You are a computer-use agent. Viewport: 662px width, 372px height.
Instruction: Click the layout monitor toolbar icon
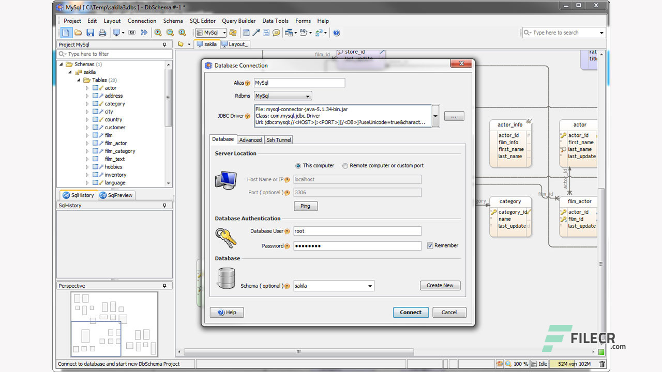coord(117,33)
